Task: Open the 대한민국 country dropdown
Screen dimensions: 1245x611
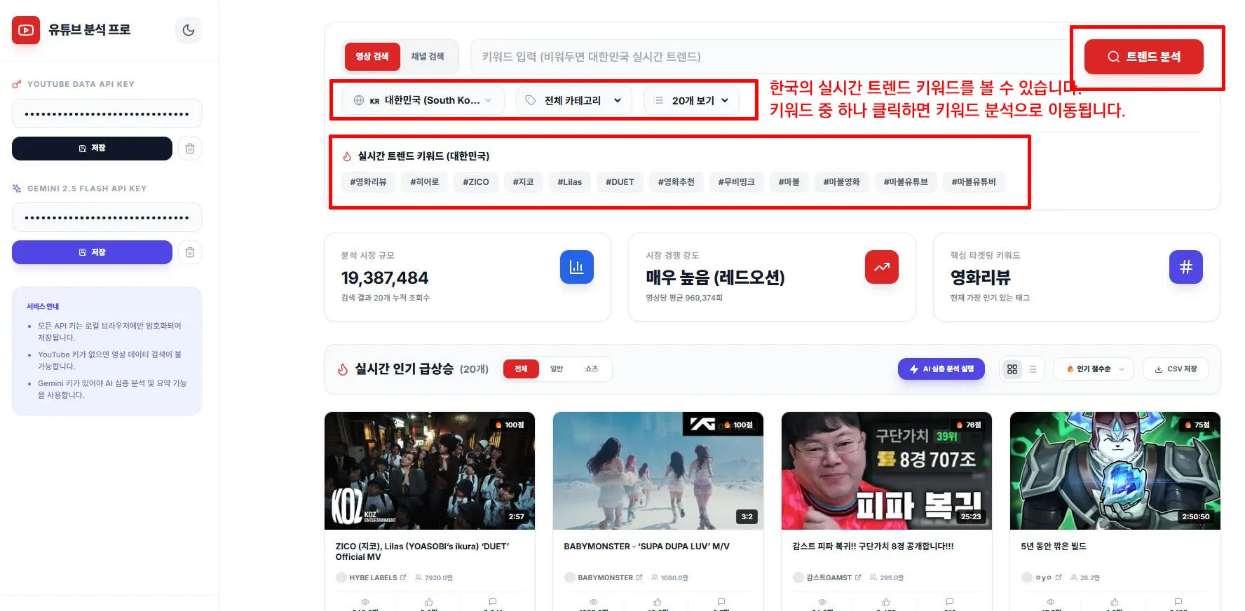Action: [x=423, y=100]
